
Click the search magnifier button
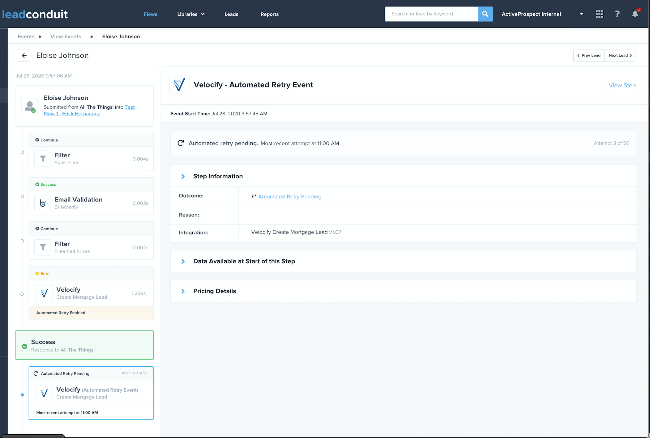(x=485, y=14)
